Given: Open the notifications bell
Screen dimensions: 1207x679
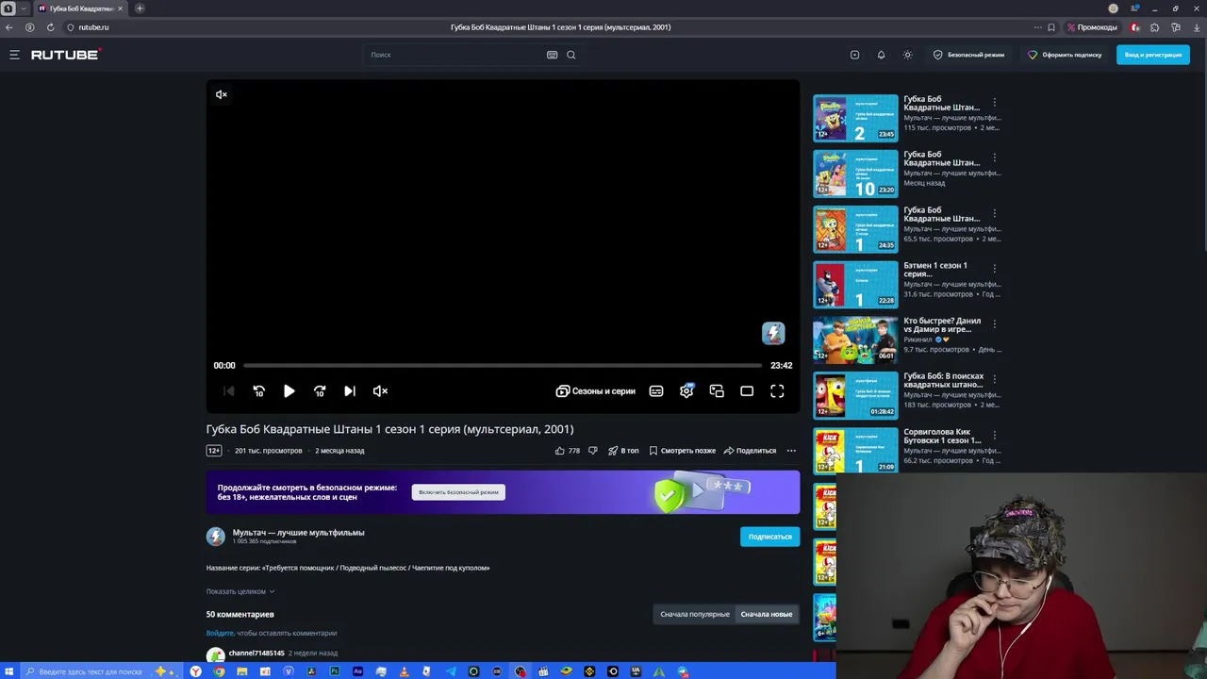Looking at the screenshot, I should tap(881, 55).
